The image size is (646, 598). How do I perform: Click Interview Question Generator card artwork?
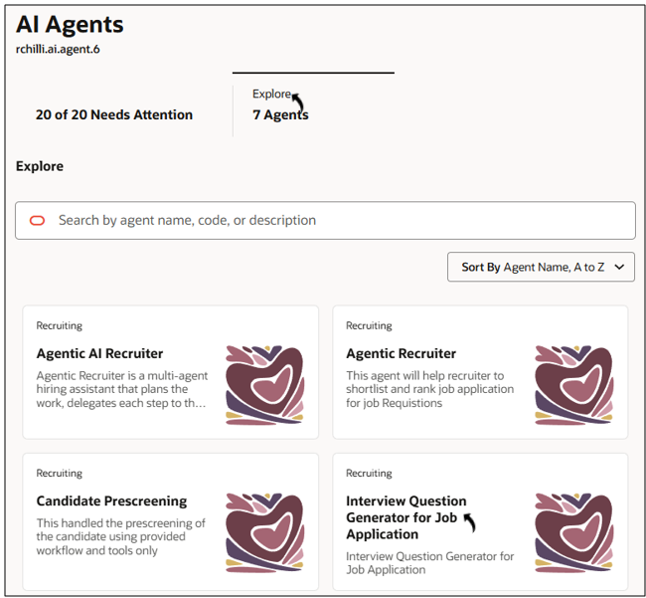pyautogui.click(x=573, y=533)
